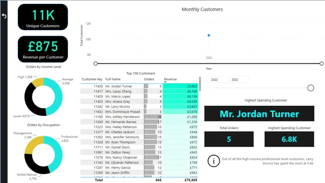The height and width of the screenshot is (183, 325).
Task: Click the £6,802 revenue cell
Action: (180, 86)
